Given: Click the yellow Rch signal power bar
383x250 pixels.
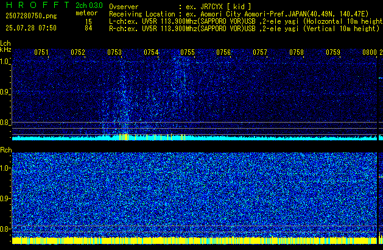Looking at the screenshot, I should tap(194, 240).
